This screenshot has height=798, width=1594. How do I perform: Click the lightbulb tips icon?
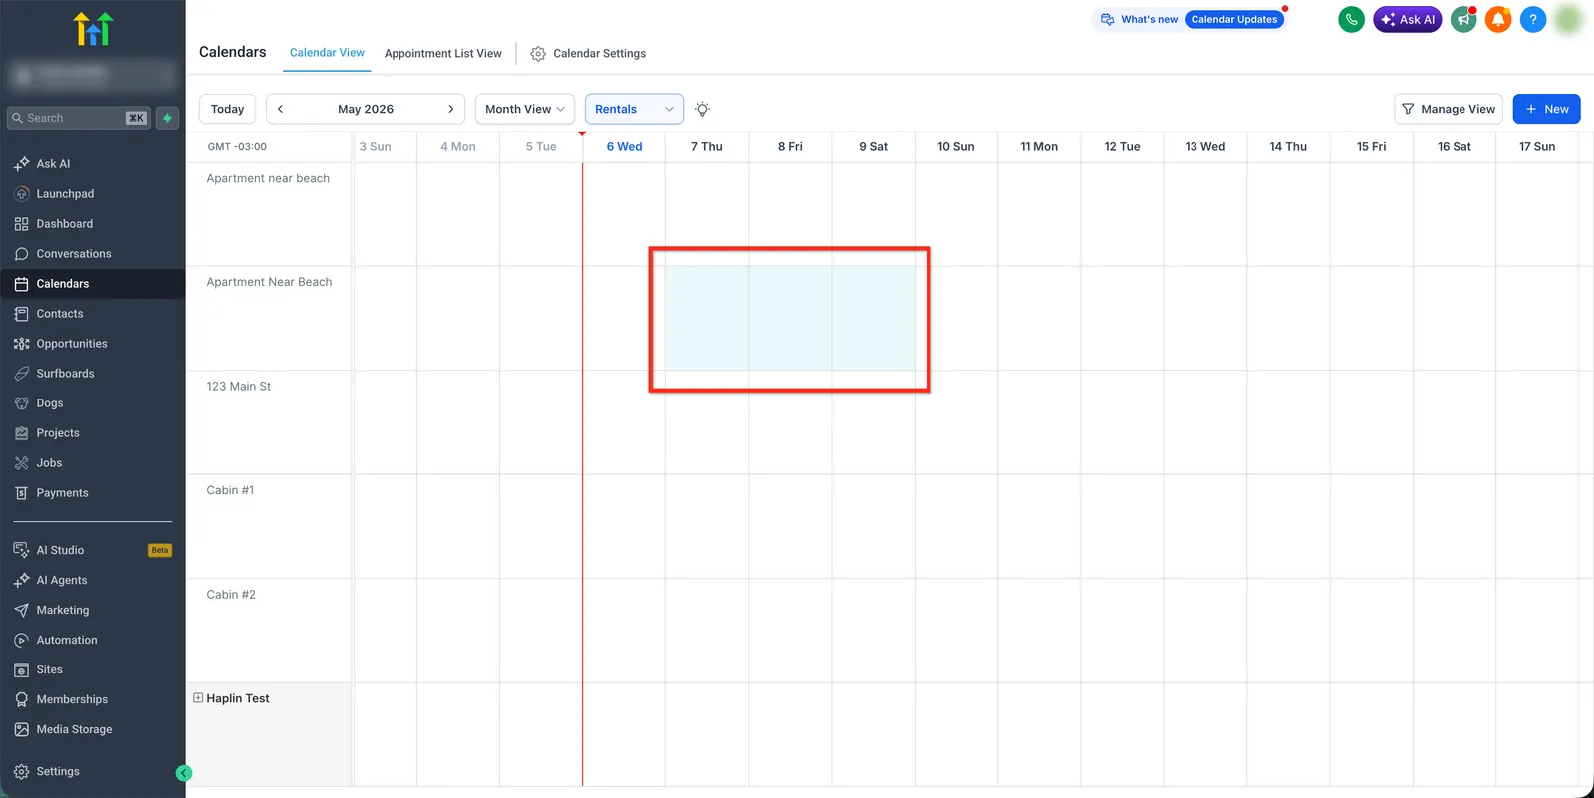point(702,109)
